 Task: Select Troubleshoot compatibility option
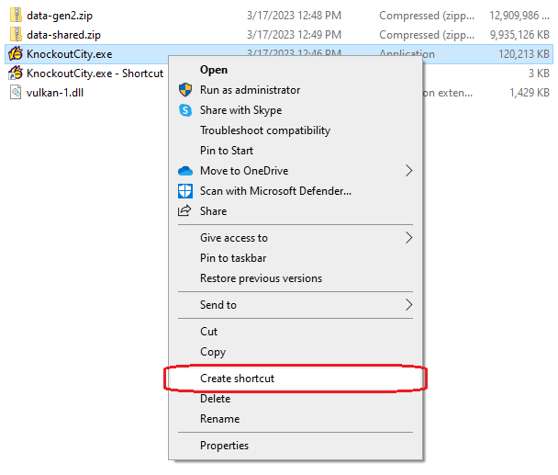point(264,130)
